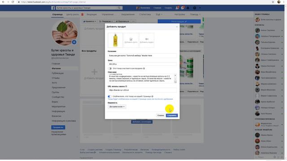Click the Добавить коллекцию button
Image resolution: width=287 pixels, height=161 pixels.
(142, 122)
